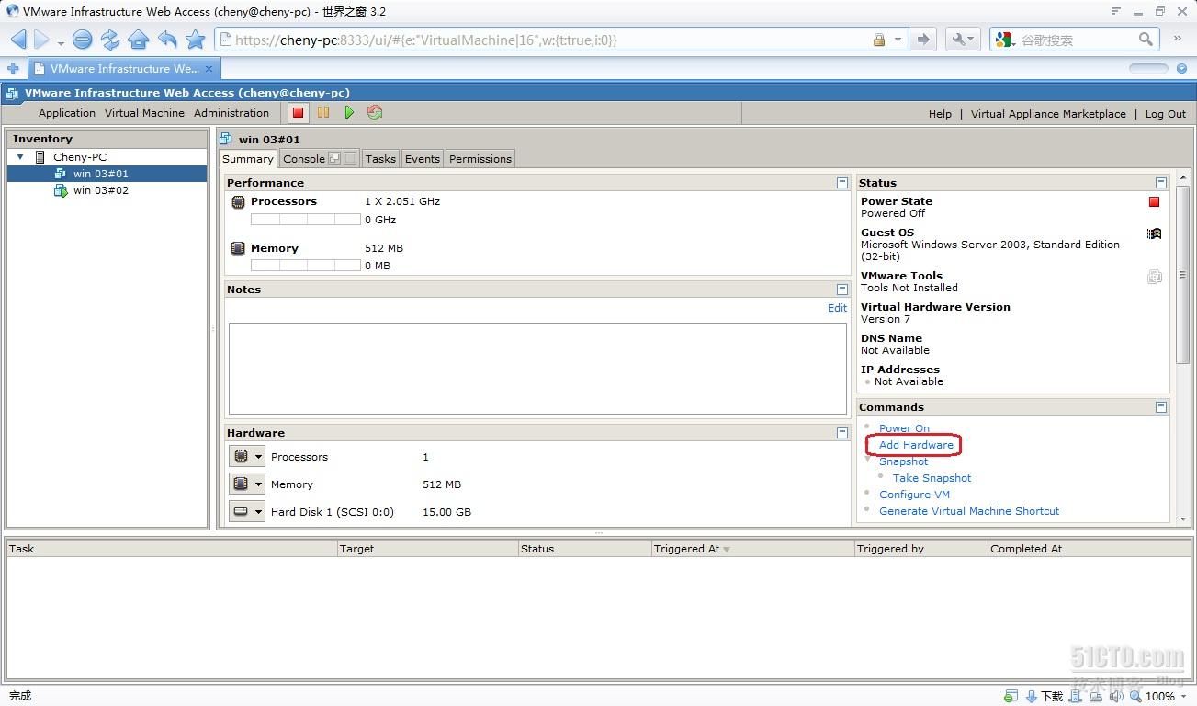Click the green Power On play icon
The width and height of the screenshot is (1197, 706).
click(349, 112)
